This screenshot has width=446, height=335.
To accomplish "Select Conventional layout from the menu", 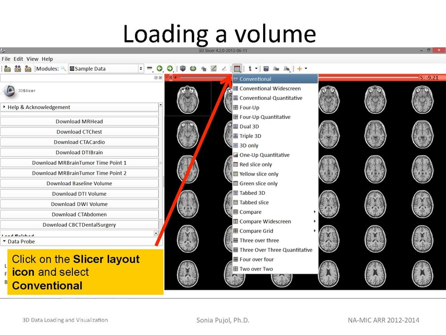I will (x=275, y=79).
